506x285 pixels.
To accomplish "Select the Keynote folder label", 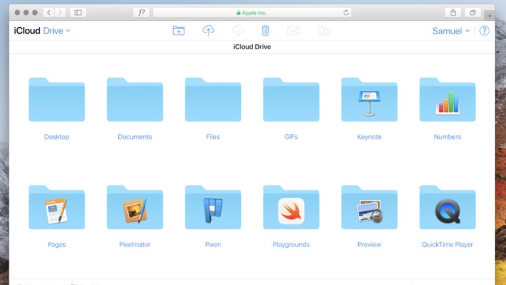I will click(x=369, y=137).
